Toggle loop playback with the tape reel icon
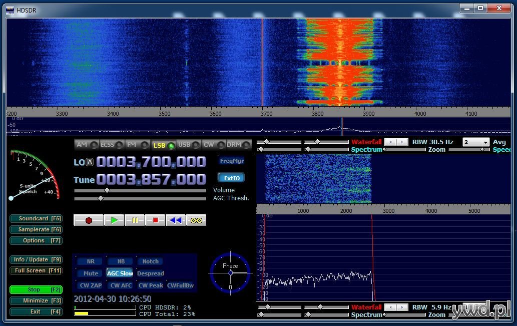Viewport: 517px width, 326px height. pos(196,220)
